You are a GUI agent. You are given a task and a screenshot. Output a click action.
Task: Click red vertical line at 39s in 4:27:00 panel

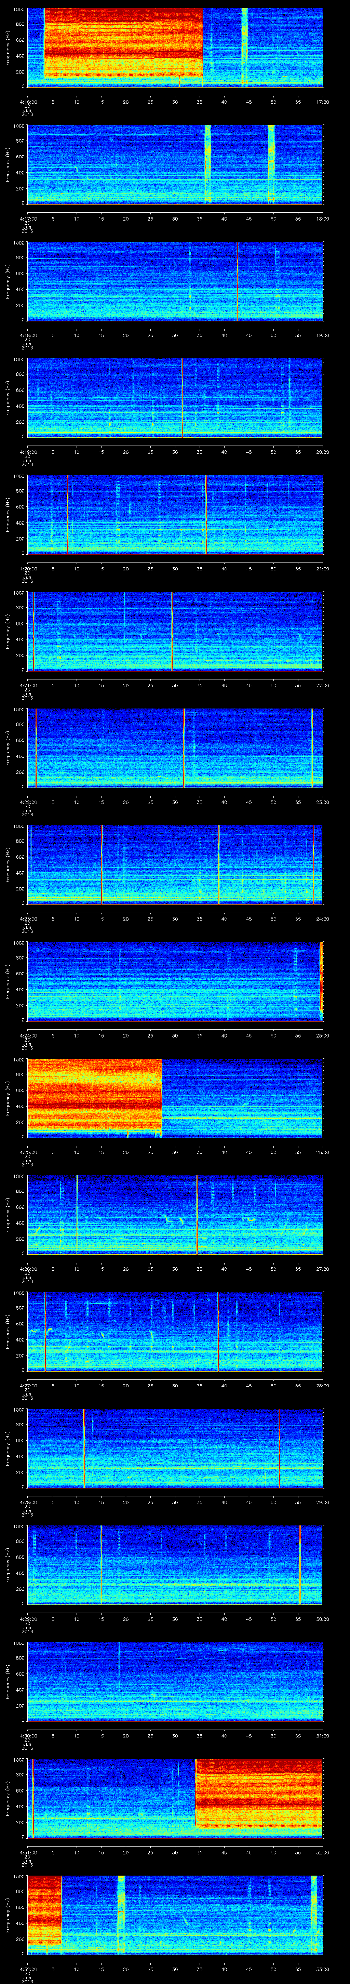[x=218, y=1331]
